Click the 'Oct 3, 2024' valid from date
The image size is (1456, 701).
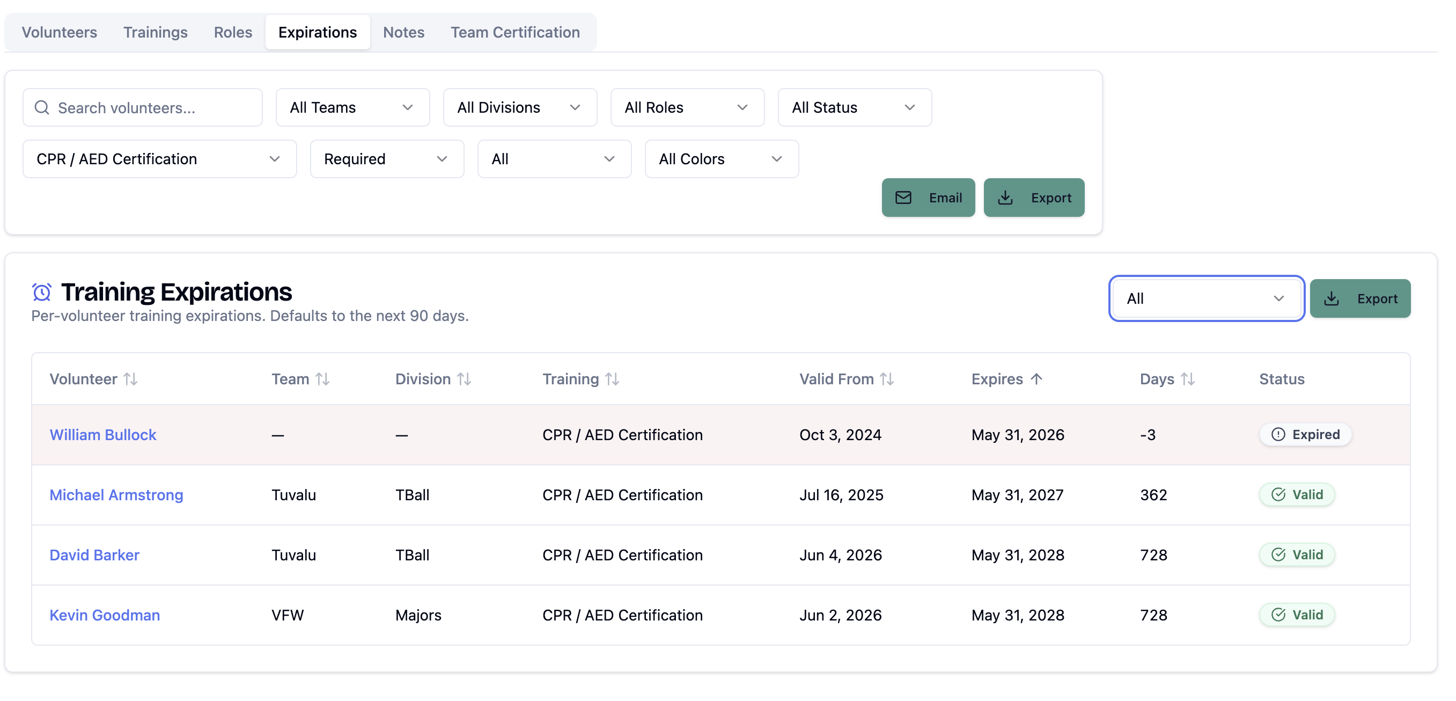click(x=840, y=434)
